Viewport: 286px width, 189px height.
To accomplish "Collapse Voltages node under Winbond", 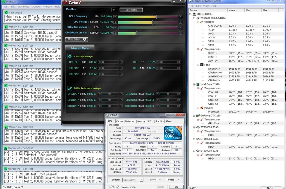I will [x=198, y=22].
